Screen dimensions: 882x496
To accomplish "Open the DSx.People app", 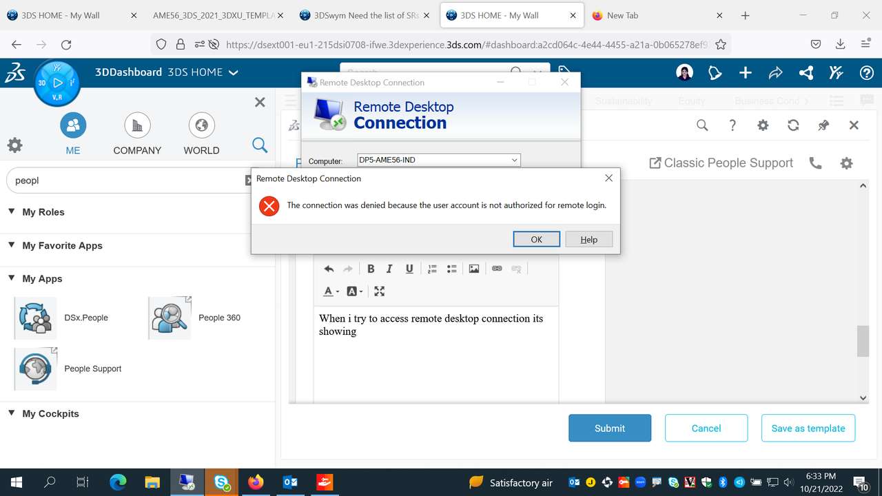I will pos(35,318).
